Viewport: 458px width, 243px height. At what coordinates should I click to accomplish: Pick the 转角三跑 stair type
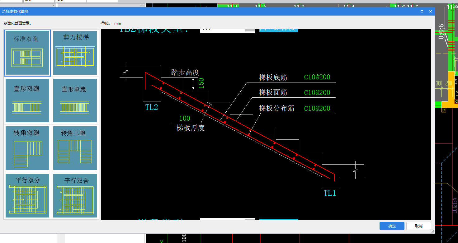(x=75, y=148)
